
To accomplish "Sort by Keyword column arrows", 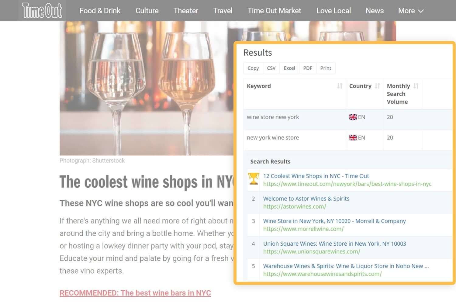I will [x=340, y=86].
